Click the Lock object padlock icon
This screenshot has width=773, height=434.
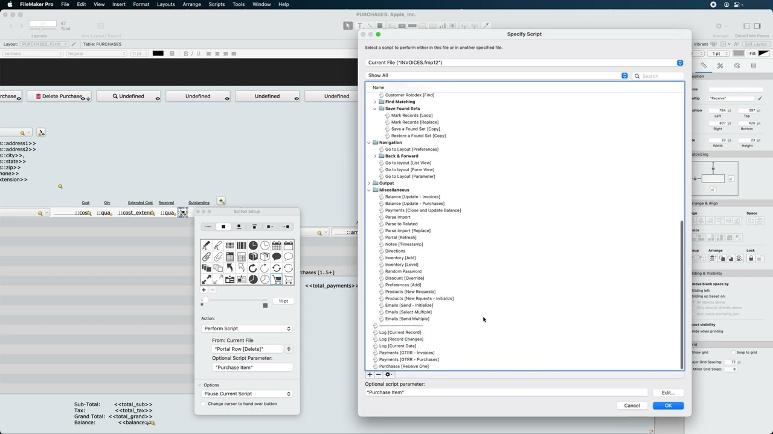751,258
